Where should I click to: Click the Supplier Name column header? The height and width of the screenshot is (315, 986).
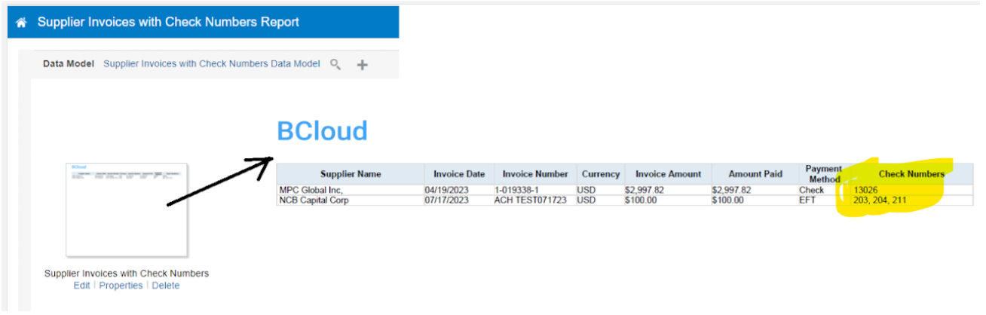[x=350, y=174]
